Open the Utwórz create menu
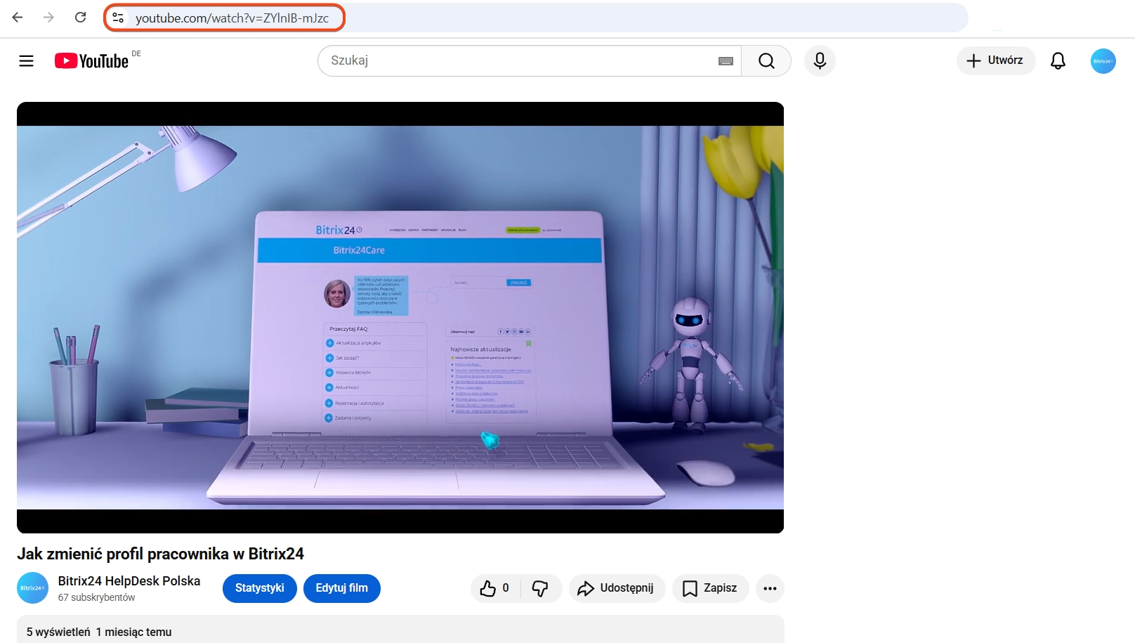 click(x=995, y=60)
